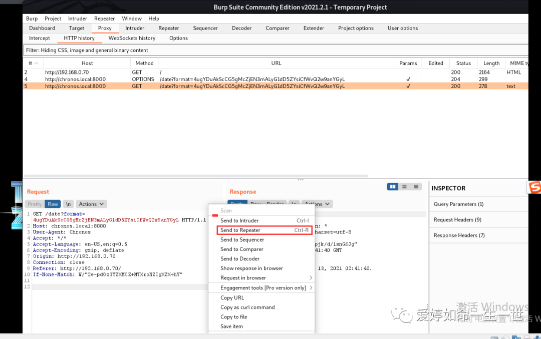
Task: Toggle Pretty view in the Request pane
Action: click(35, 204)
